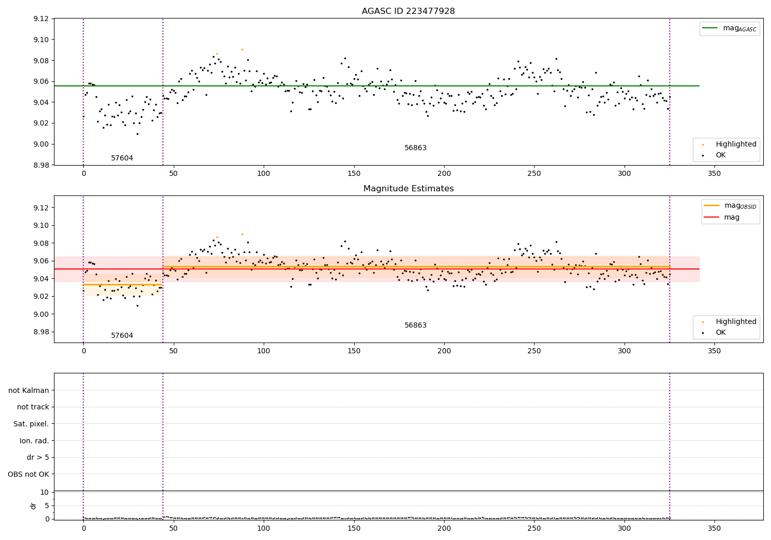Click red 'mag' legend entry in middle plot
This screenshot has height=540, width=771.
click(x=722, y=218)
